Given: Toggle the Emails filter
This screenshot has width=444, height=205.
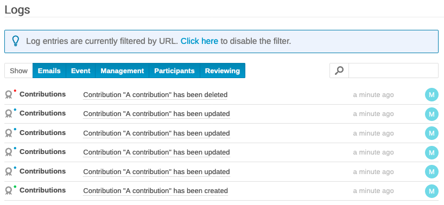Looking at the screenshot, I should point(49,71).
